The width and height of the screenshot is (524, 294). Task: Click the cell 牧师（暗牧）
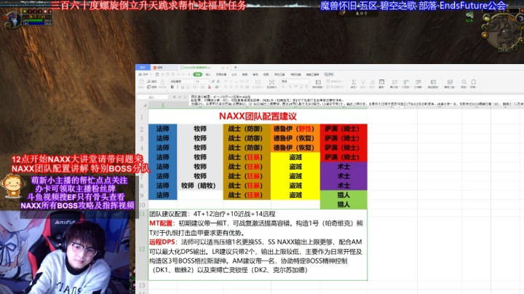point(200,186)
